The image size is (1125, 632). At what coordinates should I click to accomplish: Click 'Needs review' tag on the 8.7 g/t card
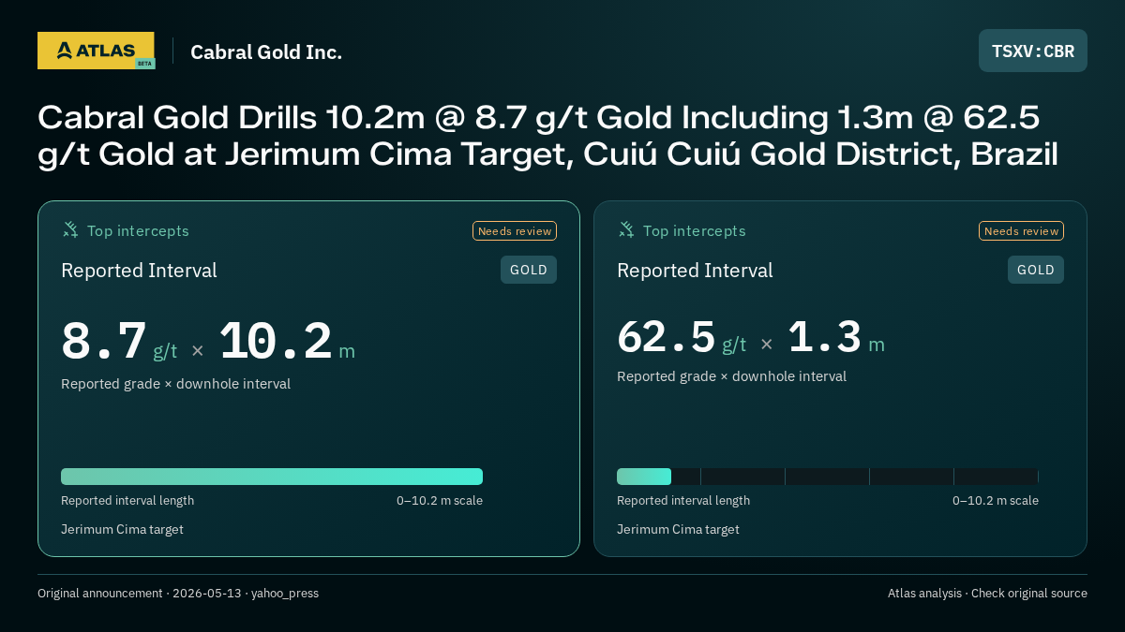[515, 231]
